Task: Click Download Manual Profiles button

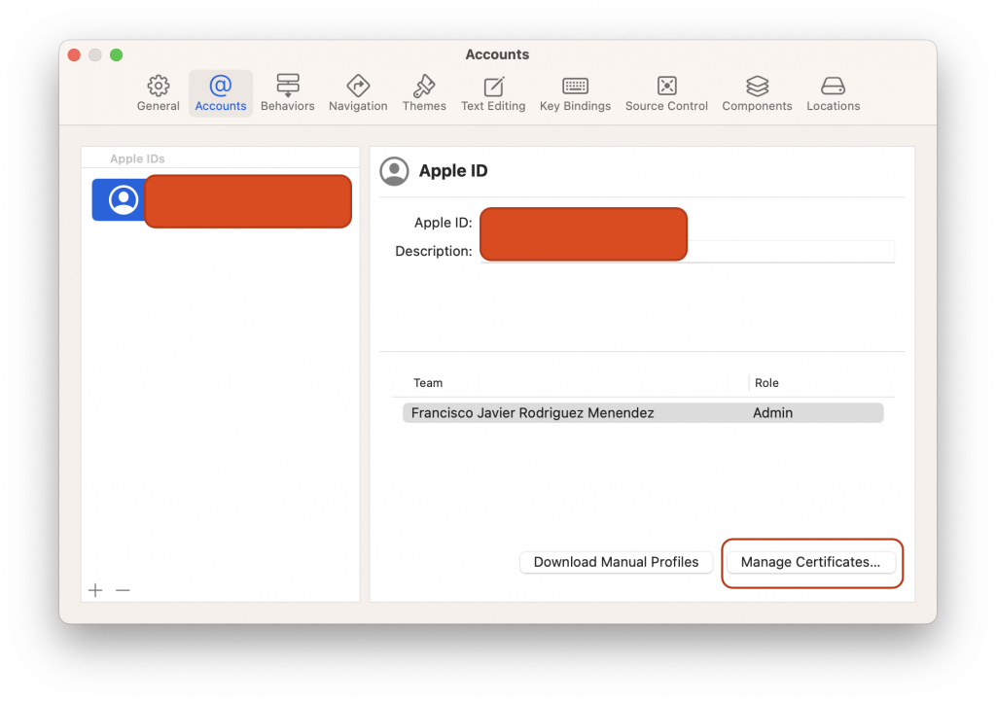Action: 616,562
